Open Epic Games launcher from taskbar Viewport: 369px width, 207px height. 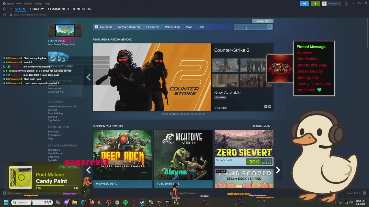(167, 202)
